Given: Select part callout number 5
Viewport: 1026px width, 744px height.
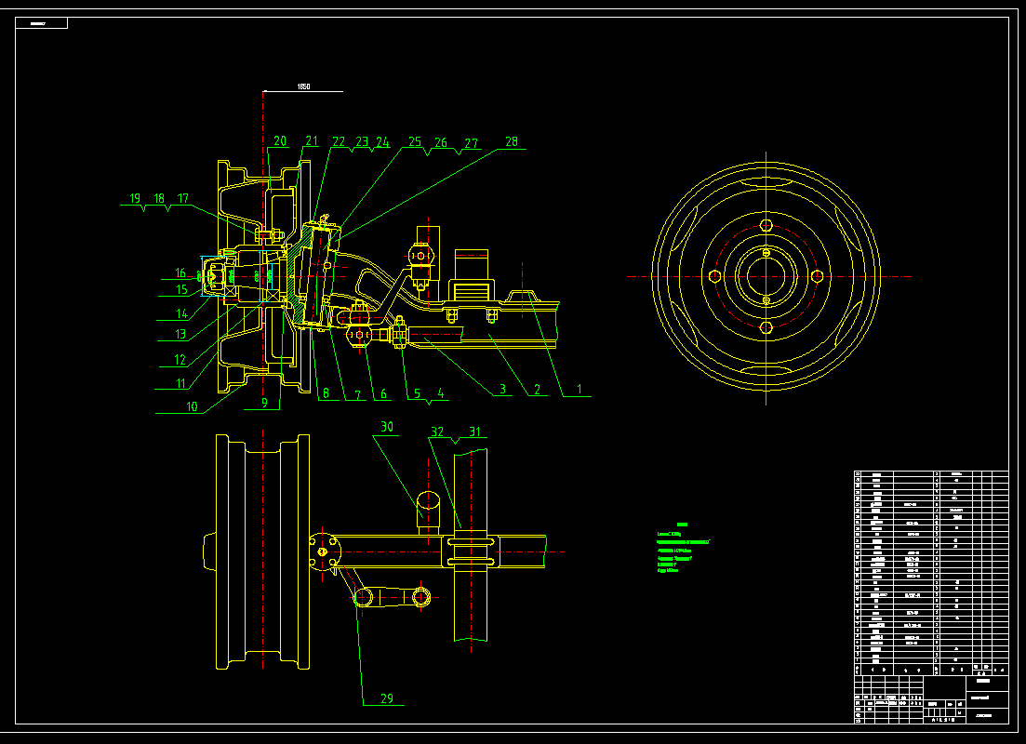Looking at the screenshot, I should pyautogui.click(x=417, y=394).
